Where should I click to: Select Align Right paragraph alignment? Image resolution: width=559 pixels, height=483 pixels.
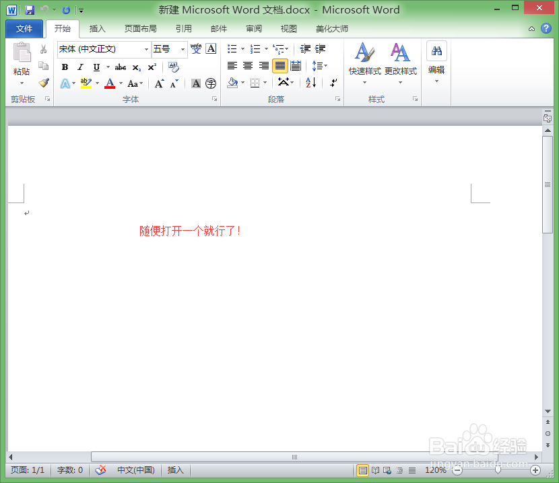(x=264, y=65)
